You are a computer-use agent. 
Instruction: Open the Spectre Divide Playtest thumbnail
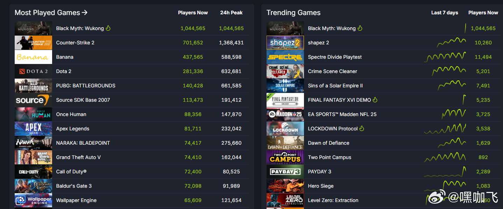(x=285, y=57)
